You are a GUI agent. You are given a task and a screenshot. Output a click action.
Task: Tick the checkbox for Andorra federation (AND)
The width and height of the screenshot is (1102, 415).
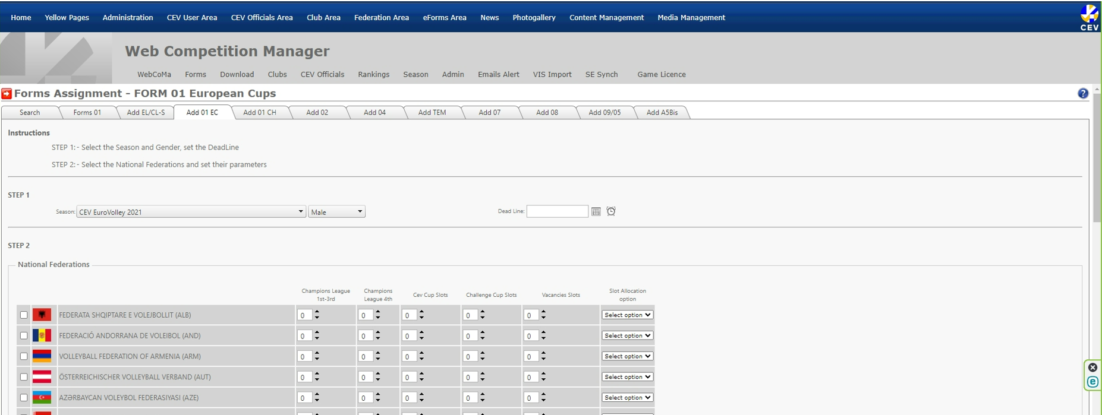click(x=24, y=335)
